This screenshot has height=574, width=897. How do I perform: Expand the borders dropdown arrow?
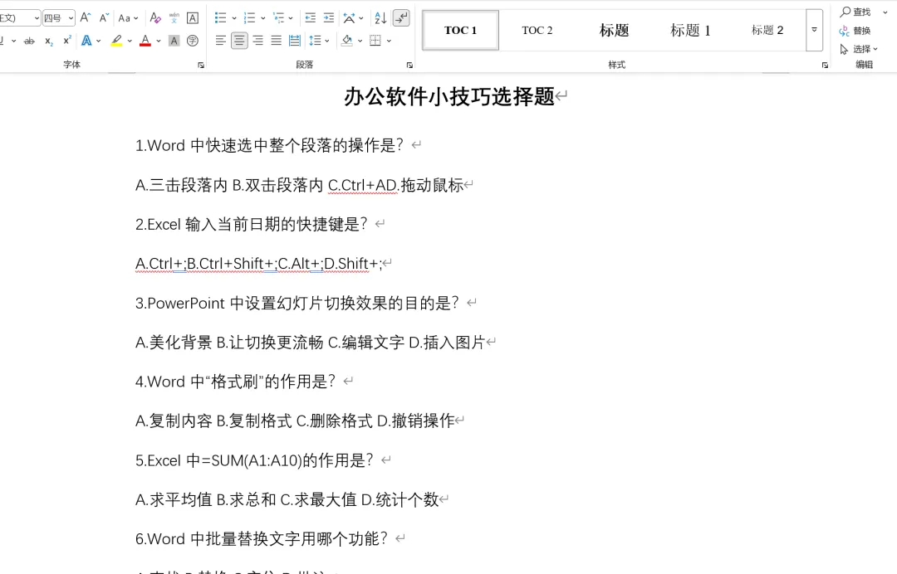tap(389, 41)
